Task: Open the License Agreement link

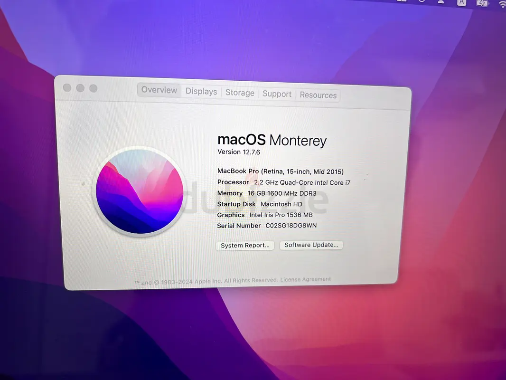Action: click(x=305, y=279)
